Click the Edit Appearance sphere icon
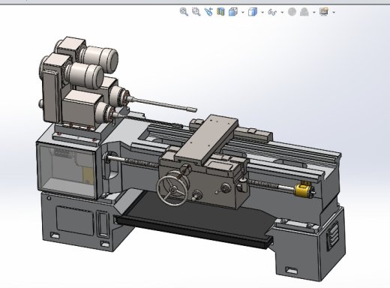This screenshot has width=390, height=288. tap(292, 12)
